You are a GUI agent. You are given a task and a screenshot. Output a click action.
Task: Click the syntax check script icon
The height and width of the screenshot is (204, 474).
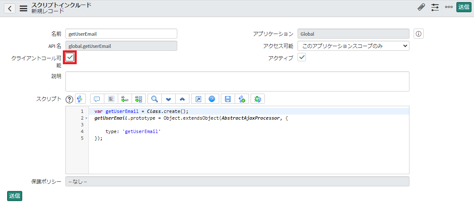(242, 99)
